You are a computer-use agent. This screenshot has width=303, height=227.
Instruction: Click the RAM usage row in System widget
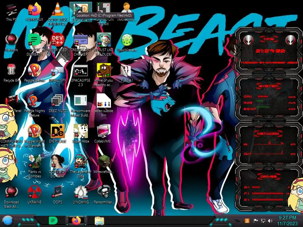pos(270,103)
